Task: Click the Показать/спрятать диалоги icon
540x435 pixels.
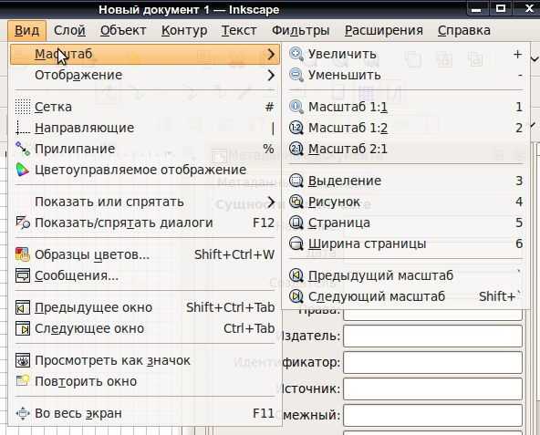Action: click(x=23, y=223)
